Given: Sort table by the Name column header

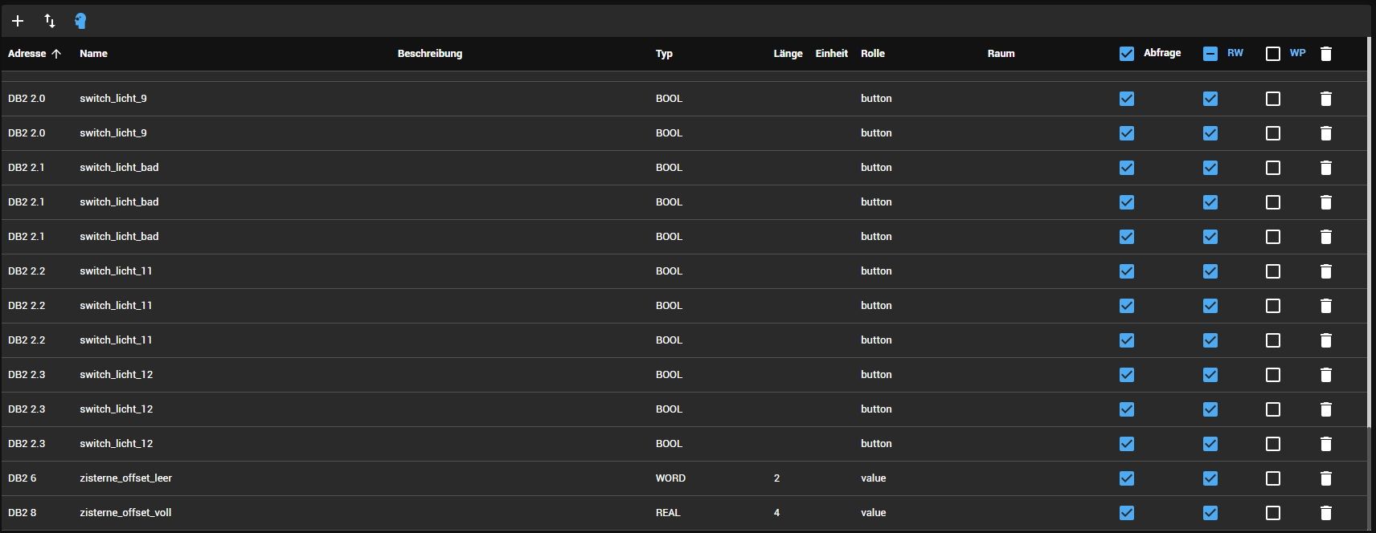Looking at the screenshot, I should click(x=93, y=54).
